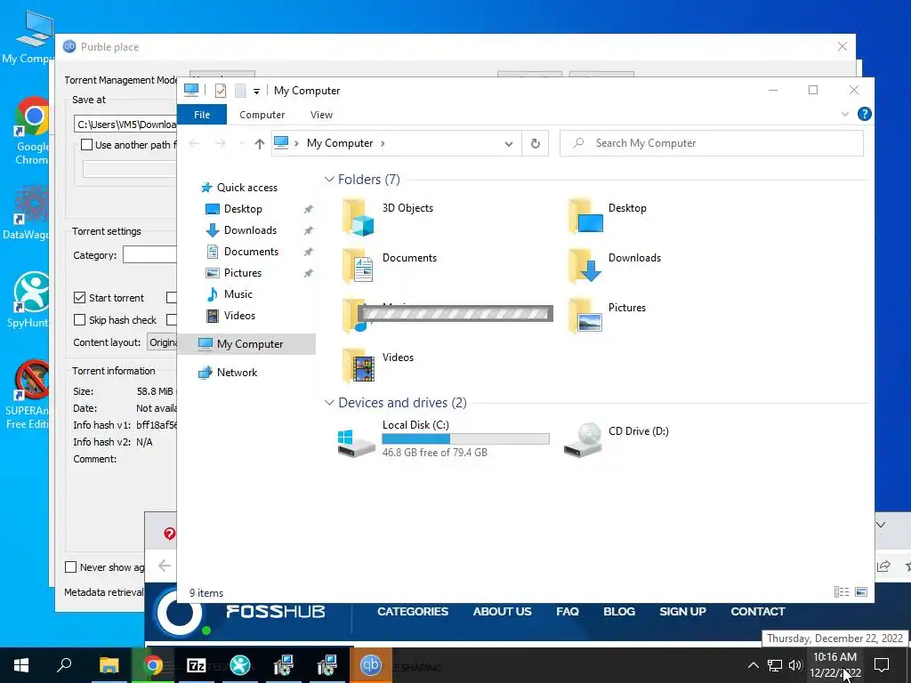
Task: Click SIGN UP on FossHub page
Action: [682, 612]
